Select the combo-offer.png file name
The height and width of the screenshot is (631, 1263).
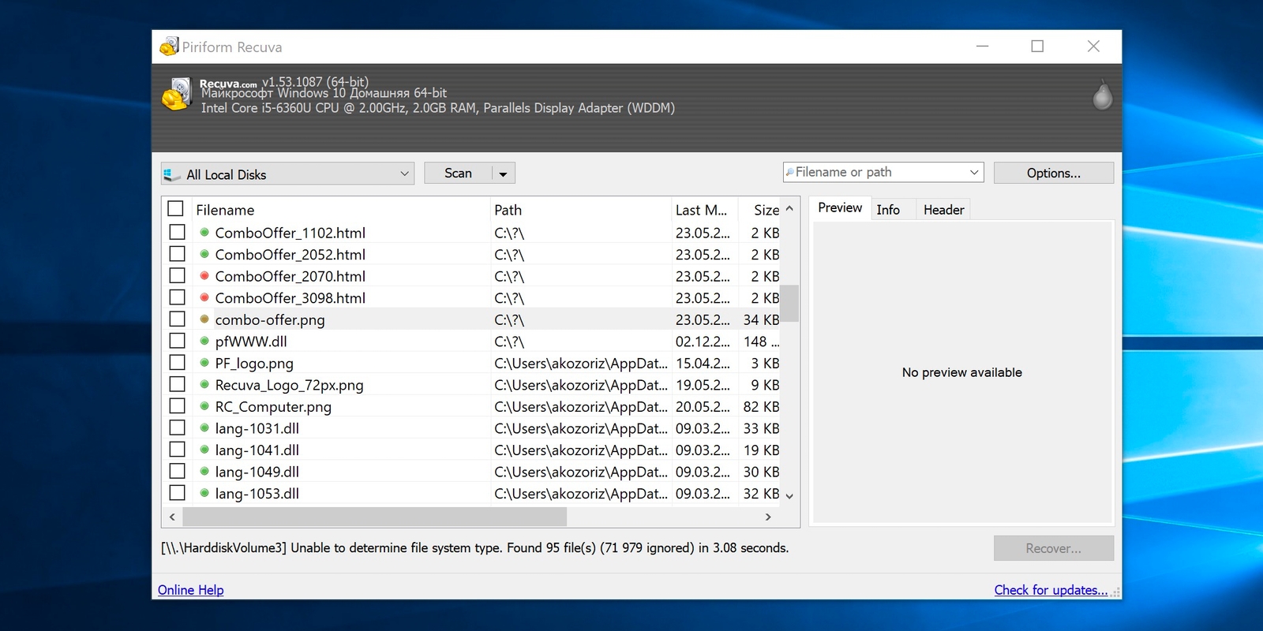[x=270, y=319]
